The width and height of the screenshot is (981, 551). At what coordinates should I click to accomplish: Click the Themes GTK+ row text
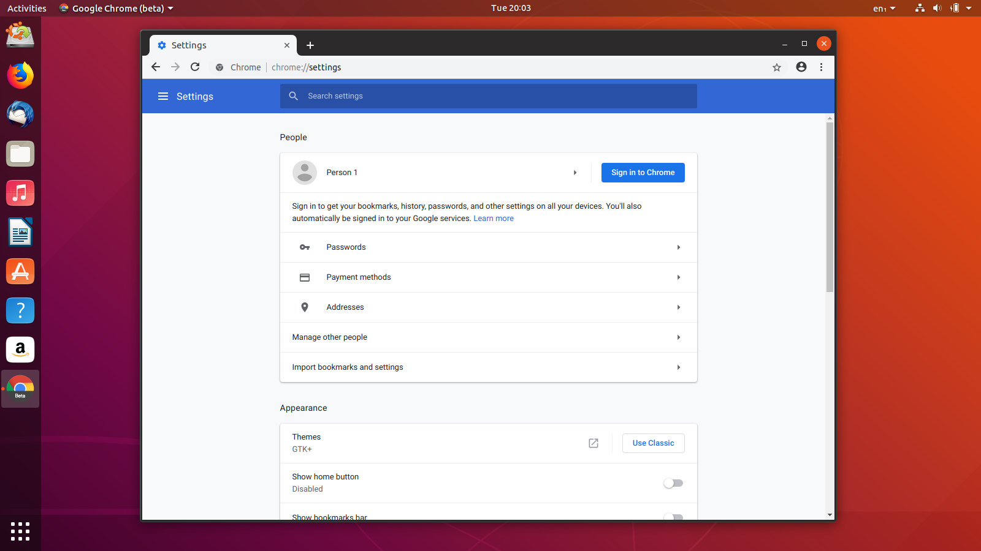click(307, 443)
